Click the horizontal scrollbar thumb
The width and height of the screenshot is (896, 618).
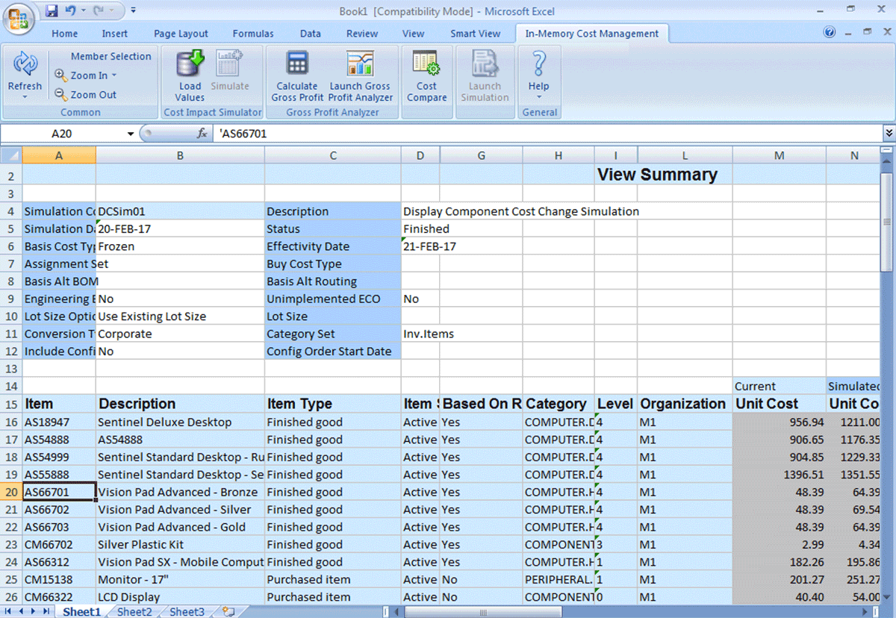click(x=485, y=611)
